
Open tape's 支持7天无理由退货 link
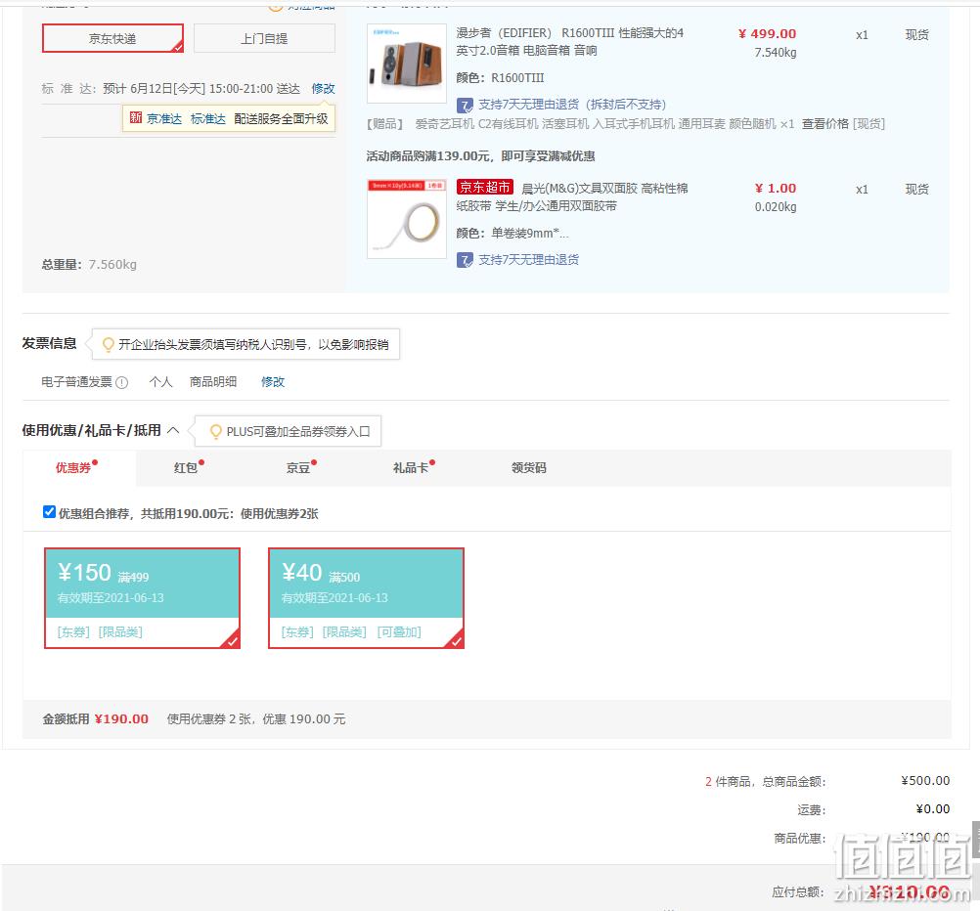coord(529,259)
